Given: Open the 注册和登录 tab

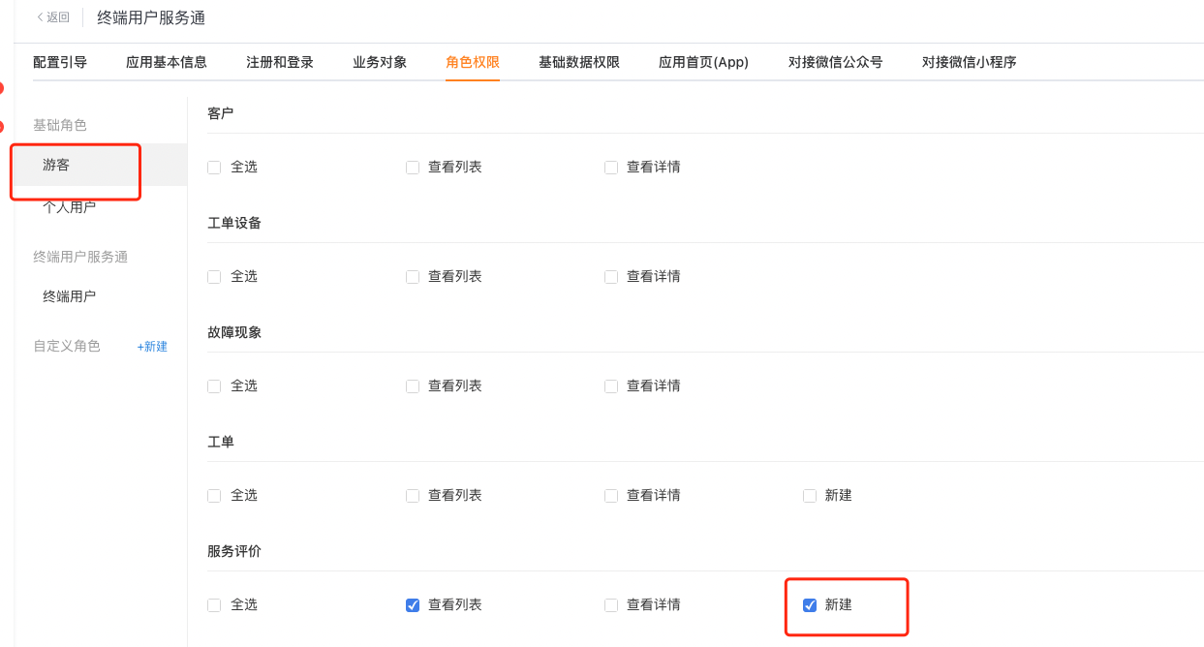Looking at the screenshot, I should 280,62.
